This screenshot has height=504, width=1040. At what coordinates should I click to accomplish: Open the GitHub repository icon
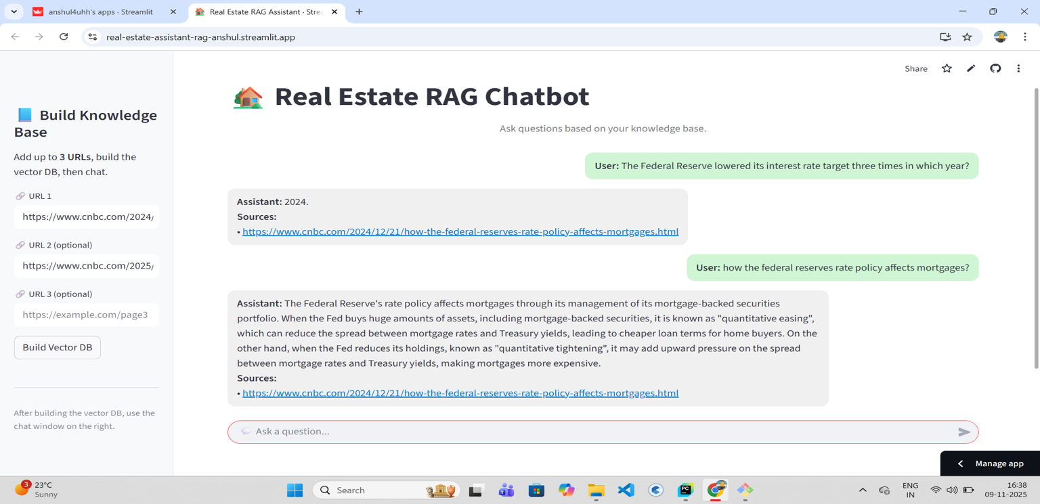pos(995,68)
